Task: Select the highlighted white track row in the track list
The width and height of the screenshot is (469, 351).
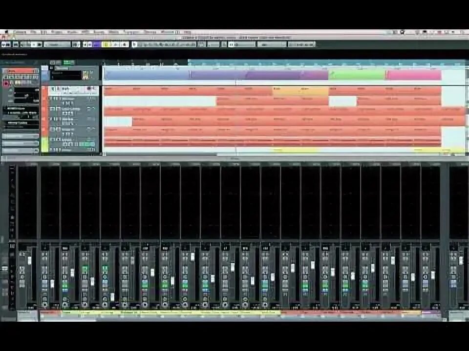Action: (x=73, y=91)
